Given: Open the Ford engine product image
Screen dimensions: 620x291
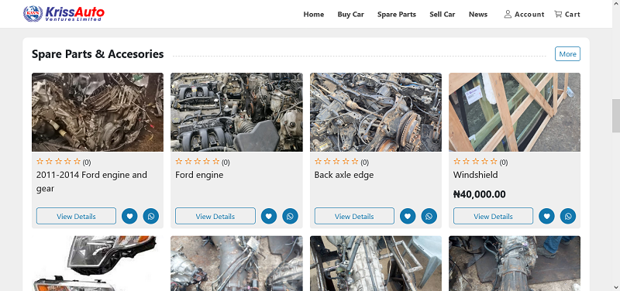Looking at the screenshot, I should tap(236, 112).
